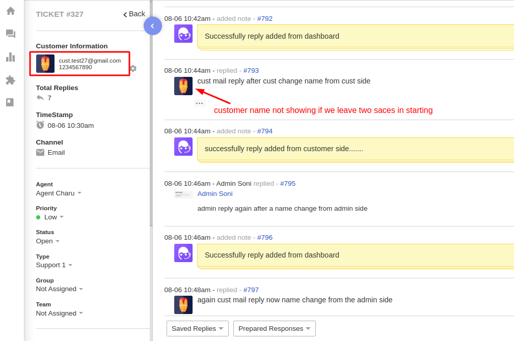514x341 pixels.
Task: Open the Prepared Responses dropdown
Action: (x=275, y=329)
